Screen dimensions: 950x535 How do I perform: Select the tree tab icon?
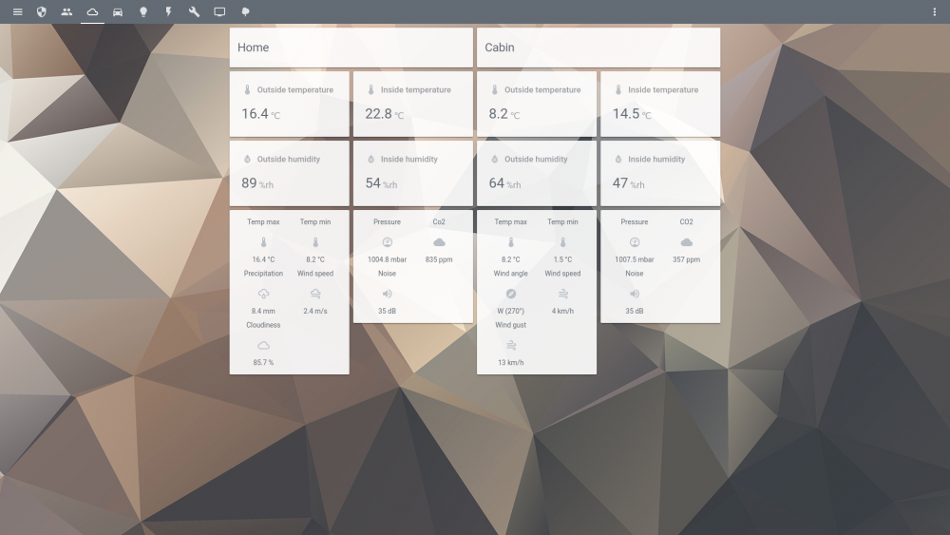[245, 11]
